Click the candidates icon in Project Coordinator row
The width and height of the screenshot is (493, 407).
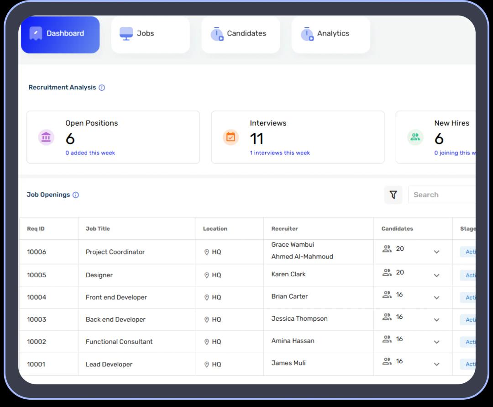387,249
